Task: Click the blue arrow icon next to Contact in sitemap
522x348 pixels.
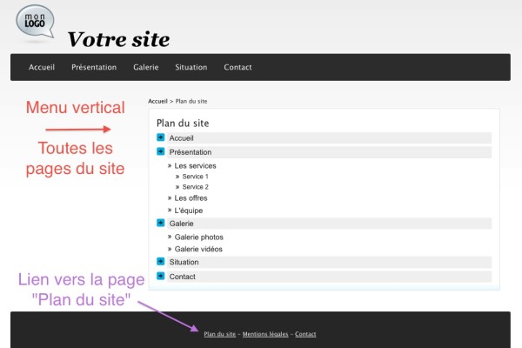Action: point(160,276)
